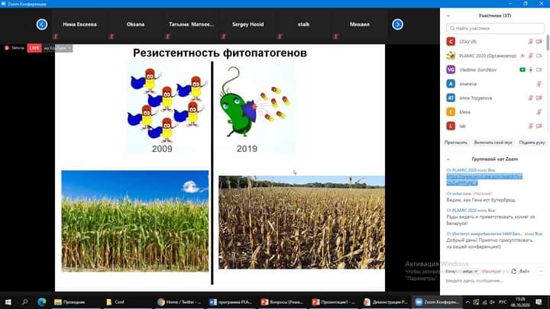Image resolution: width=550 pixels, height=309 pixels.
Task: Show previous video gallery participants arrow
Action: click(42, 24)
